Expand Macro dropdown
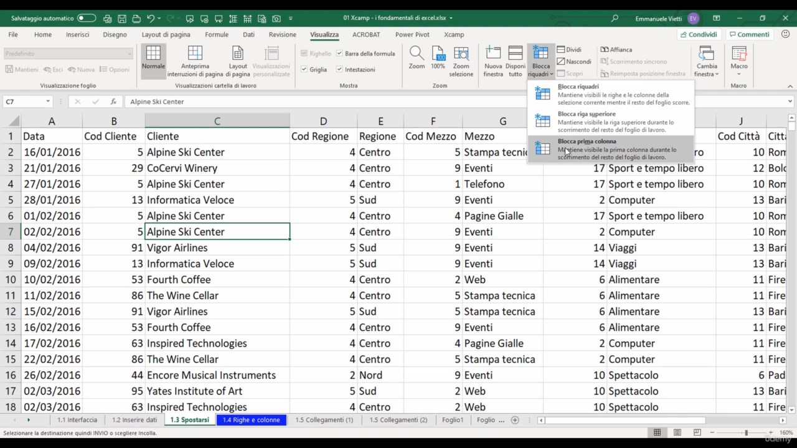The height and width of the screenshot is (448, 797). coord(739,61)
